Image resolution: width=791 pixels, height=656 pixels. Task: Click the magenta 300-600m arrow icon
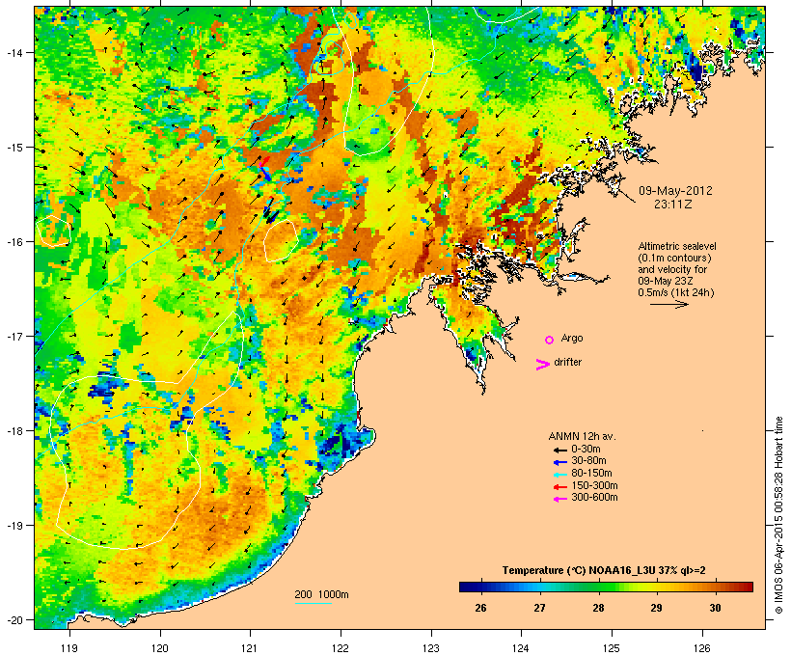tap(559, 499)
